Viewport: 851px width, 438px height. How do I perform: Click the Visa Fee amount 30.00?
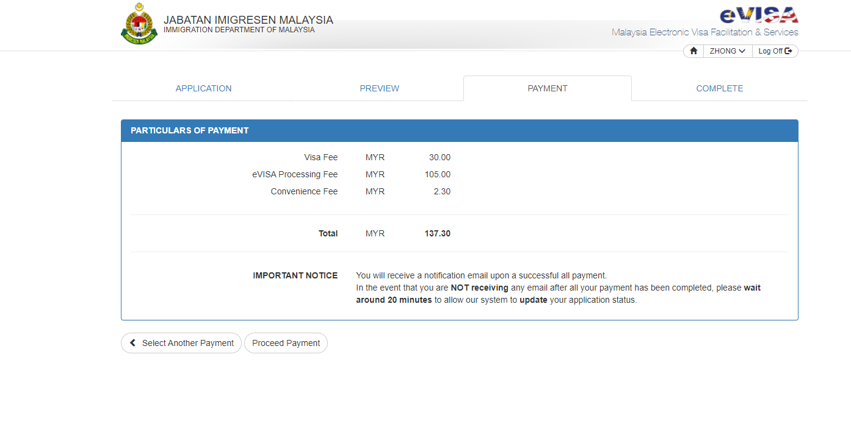pos(439,157)
